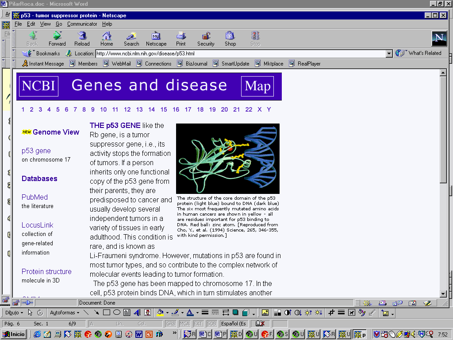Toggle the EXT mode in Word status bar

pyautogui.click(x=198, y=324)
